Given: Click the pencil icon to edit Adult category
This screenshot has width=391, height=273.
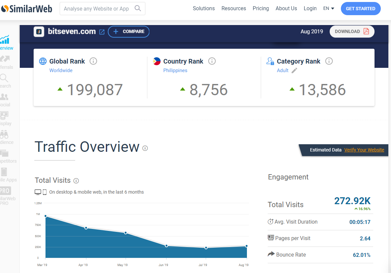Looking at the screenshot, I should (294, 70).
